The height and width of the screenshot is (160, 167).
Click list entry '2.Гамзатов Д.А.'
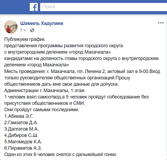pos(21,123)
